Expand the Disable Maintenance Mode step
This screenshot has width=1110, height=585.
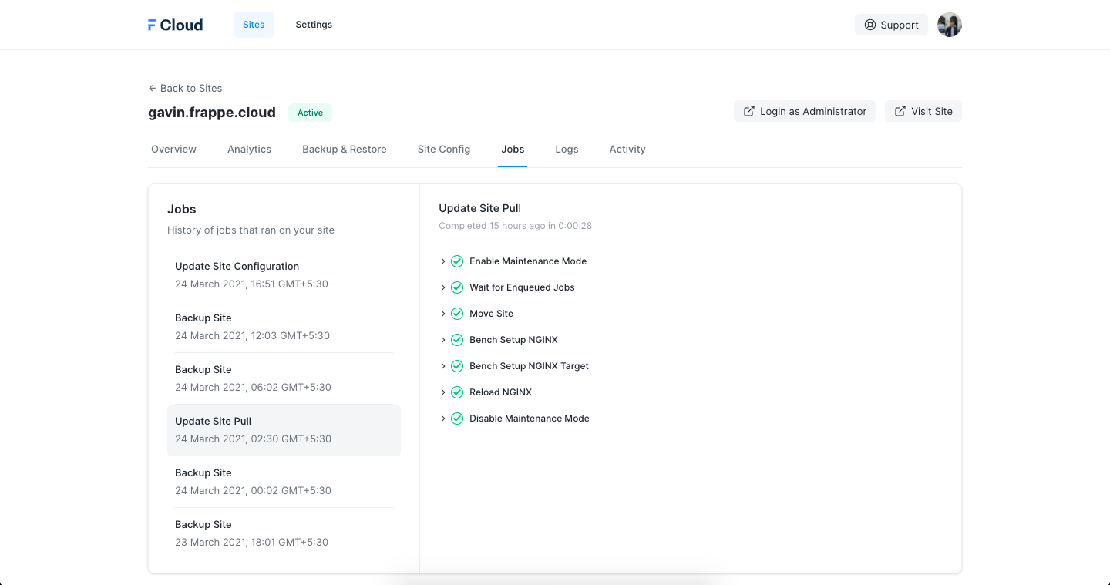[x=443, y=419]
